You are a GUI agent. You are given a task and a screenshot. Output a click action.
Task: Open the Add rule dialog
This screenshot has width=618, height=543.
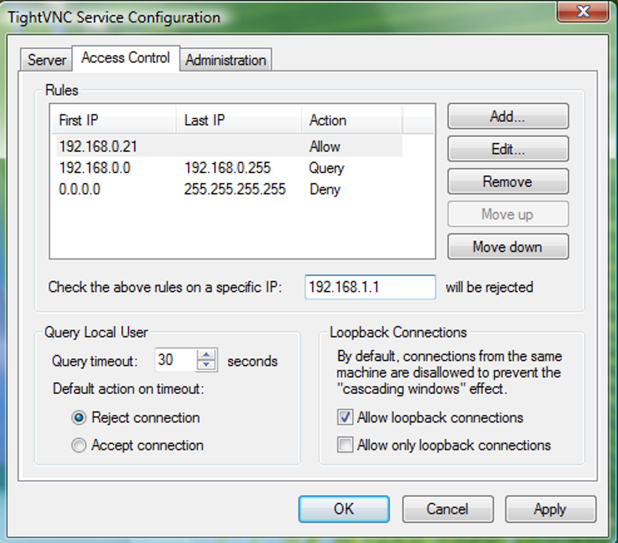(508, 116)
